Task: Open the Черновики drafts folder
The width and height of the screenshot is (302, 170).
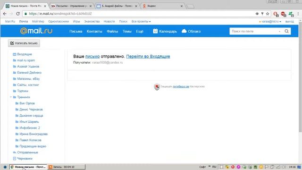Action: click(x=25, y=159)
